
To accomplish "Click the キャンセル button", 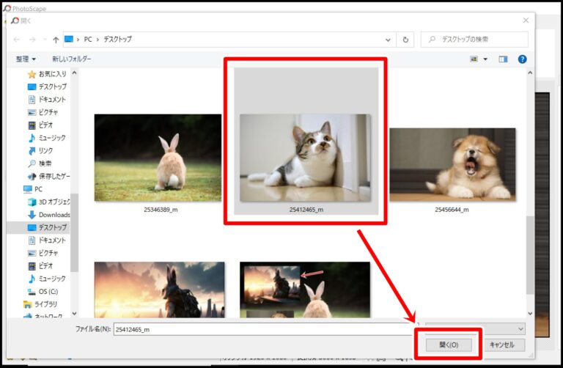I will pos(502,345).
